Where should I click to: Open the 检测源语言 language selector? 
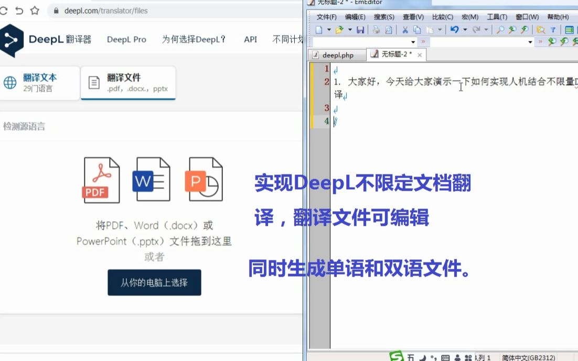click(24, 126)
